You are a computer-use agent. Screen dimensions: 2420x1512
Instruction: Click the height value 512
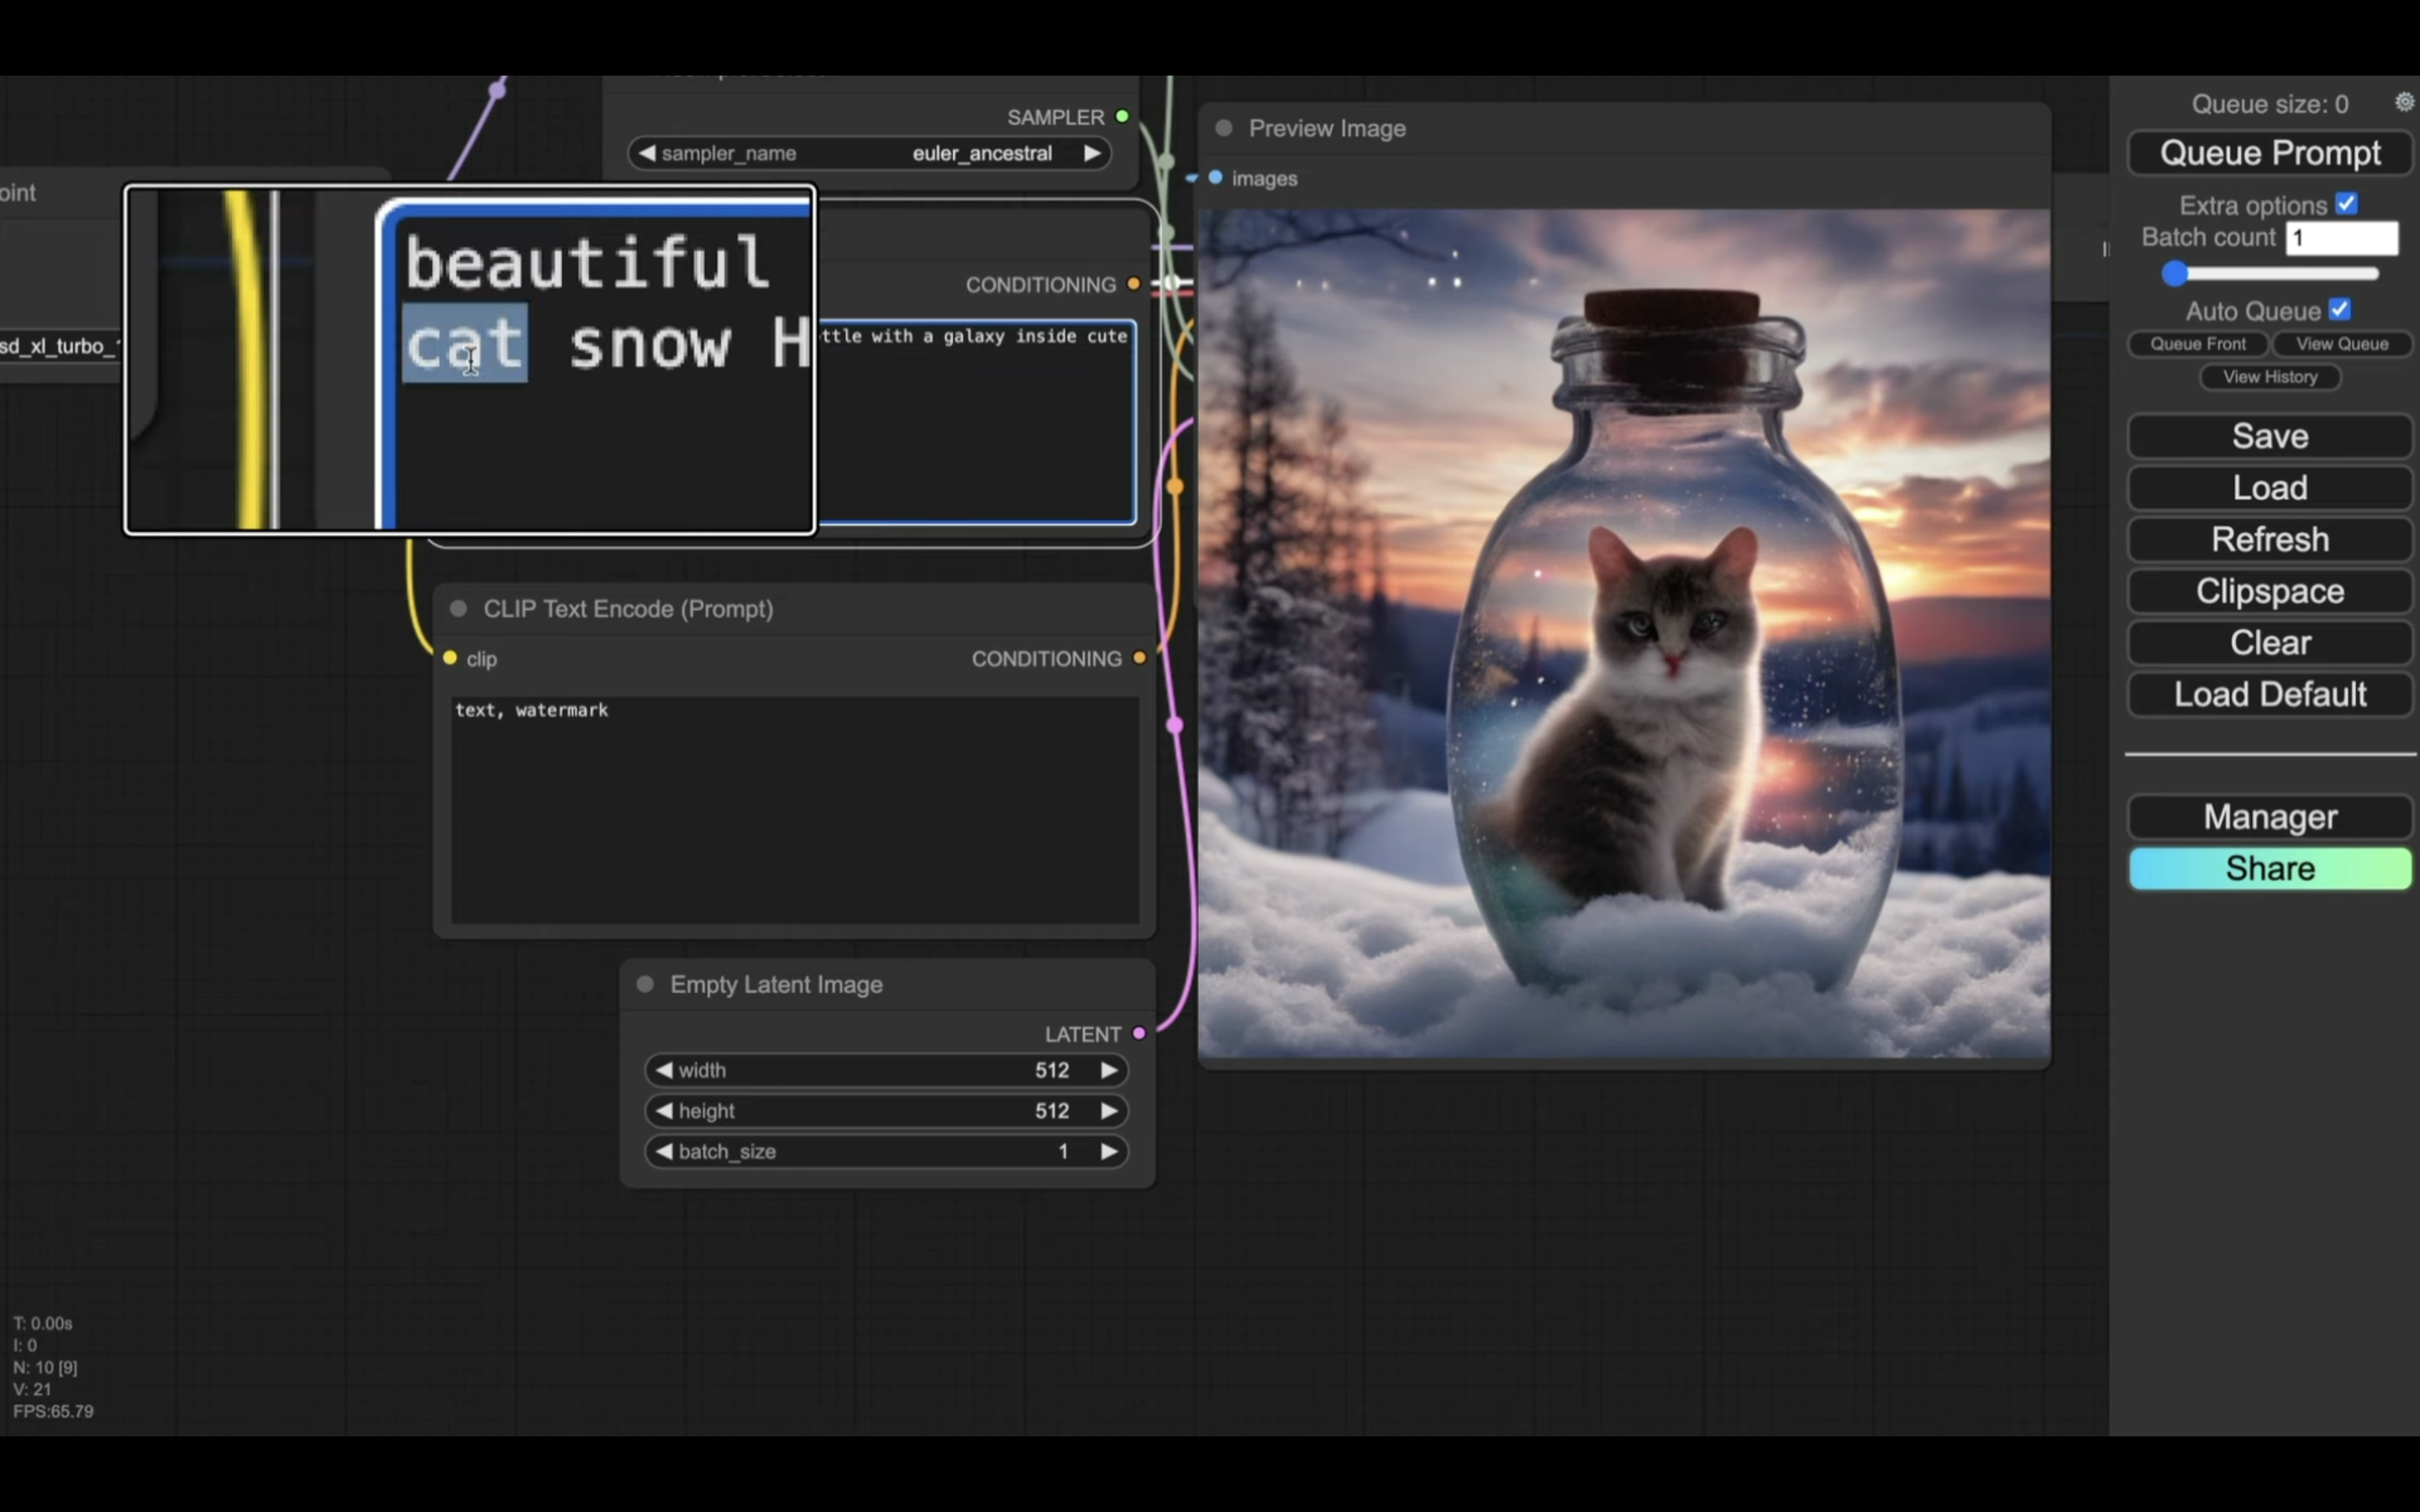(1052, 1111)
